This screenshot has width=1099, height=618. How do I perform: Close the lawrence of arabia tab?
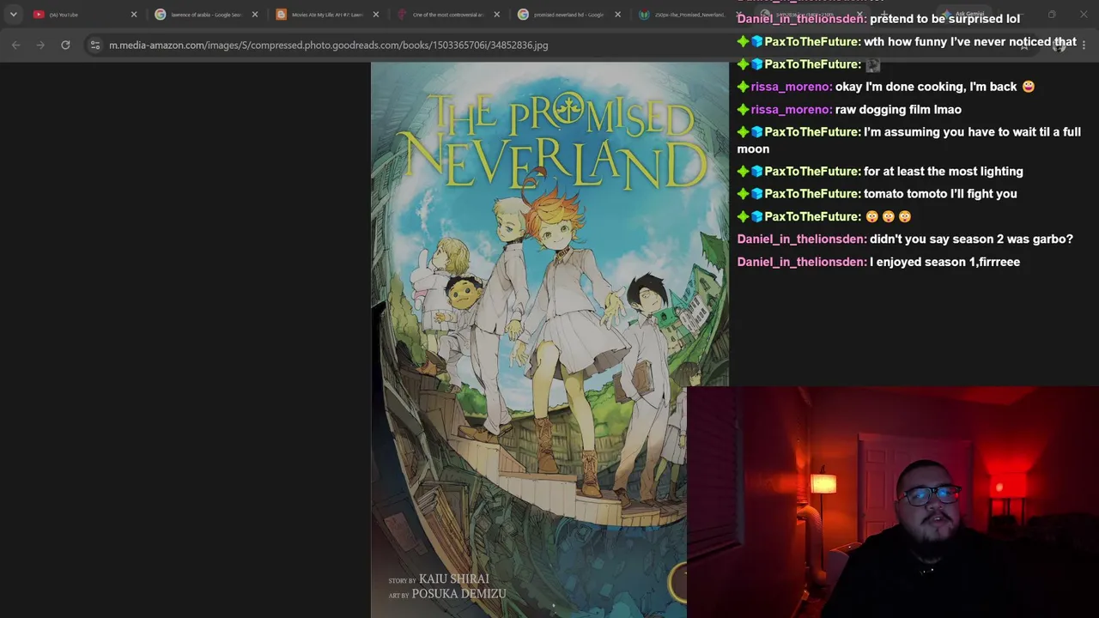click(x=255, y=15)
